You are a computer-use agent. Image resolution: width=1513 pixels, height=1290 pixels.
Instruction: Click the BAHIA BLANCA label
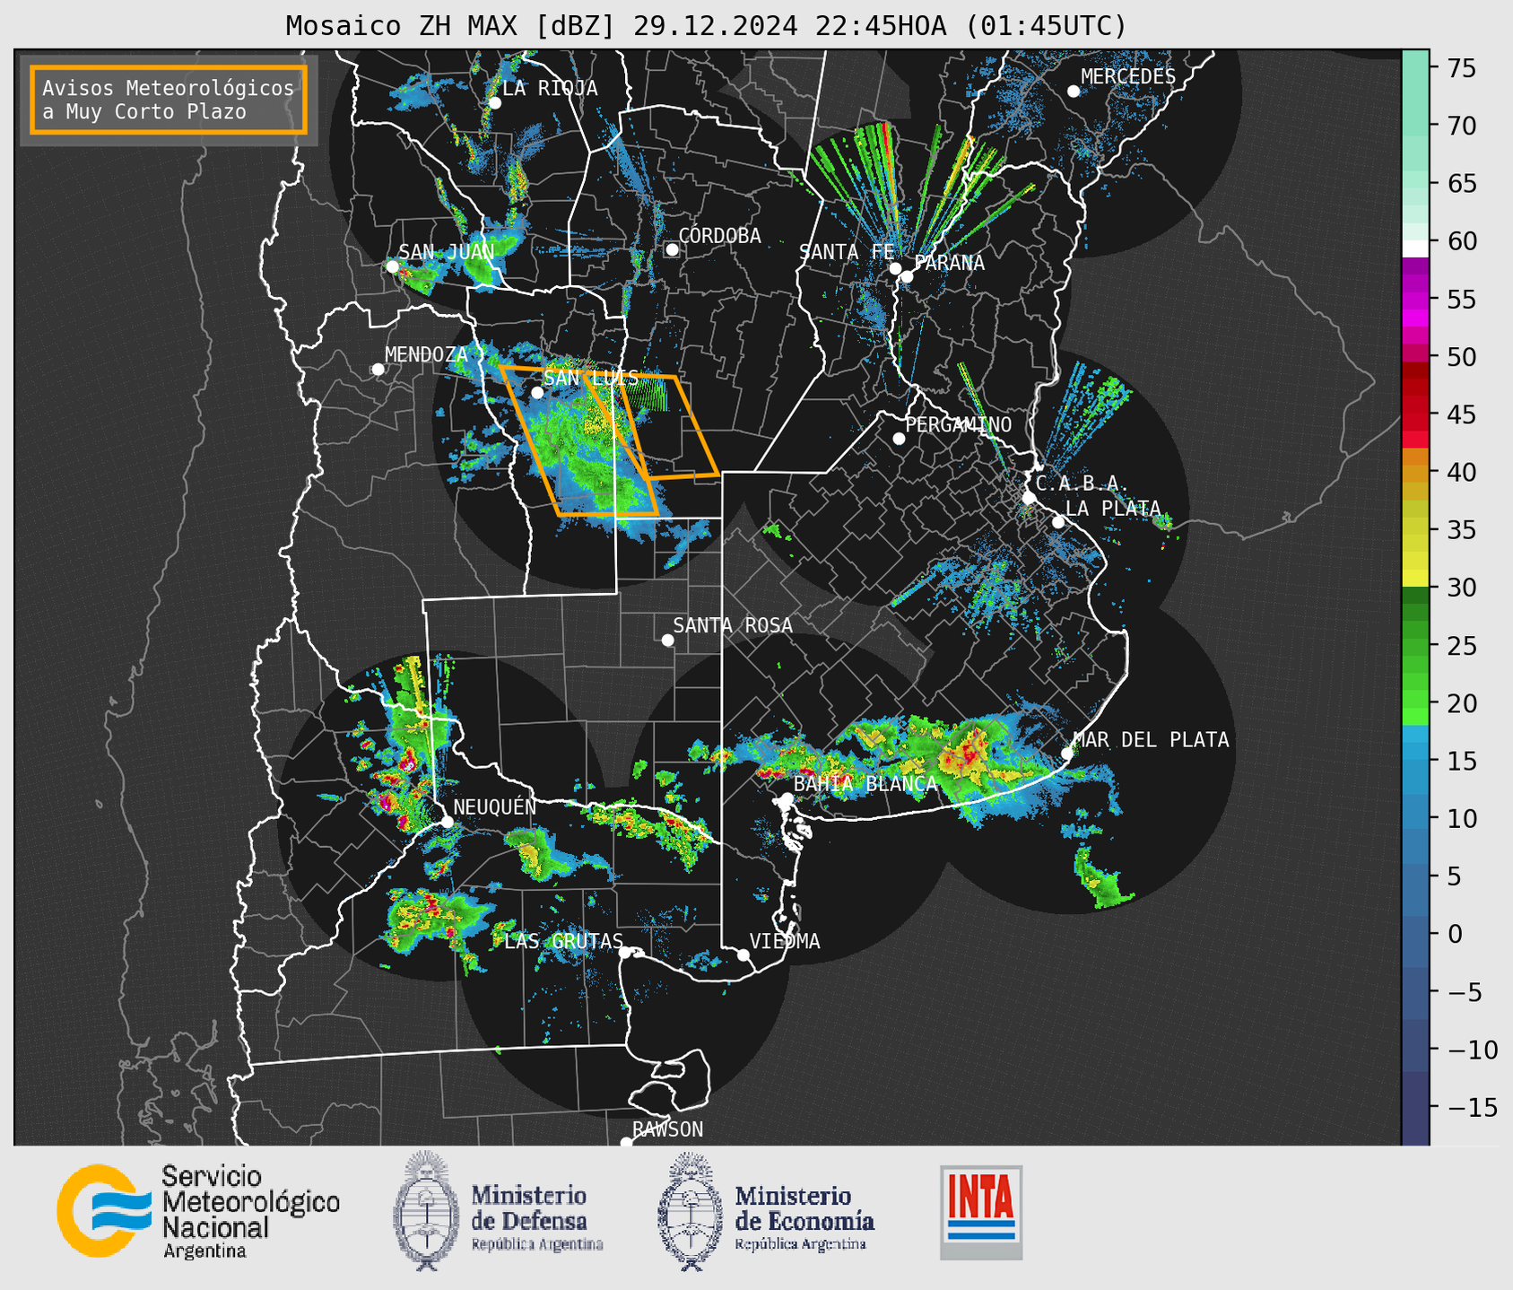pos(865,784)
